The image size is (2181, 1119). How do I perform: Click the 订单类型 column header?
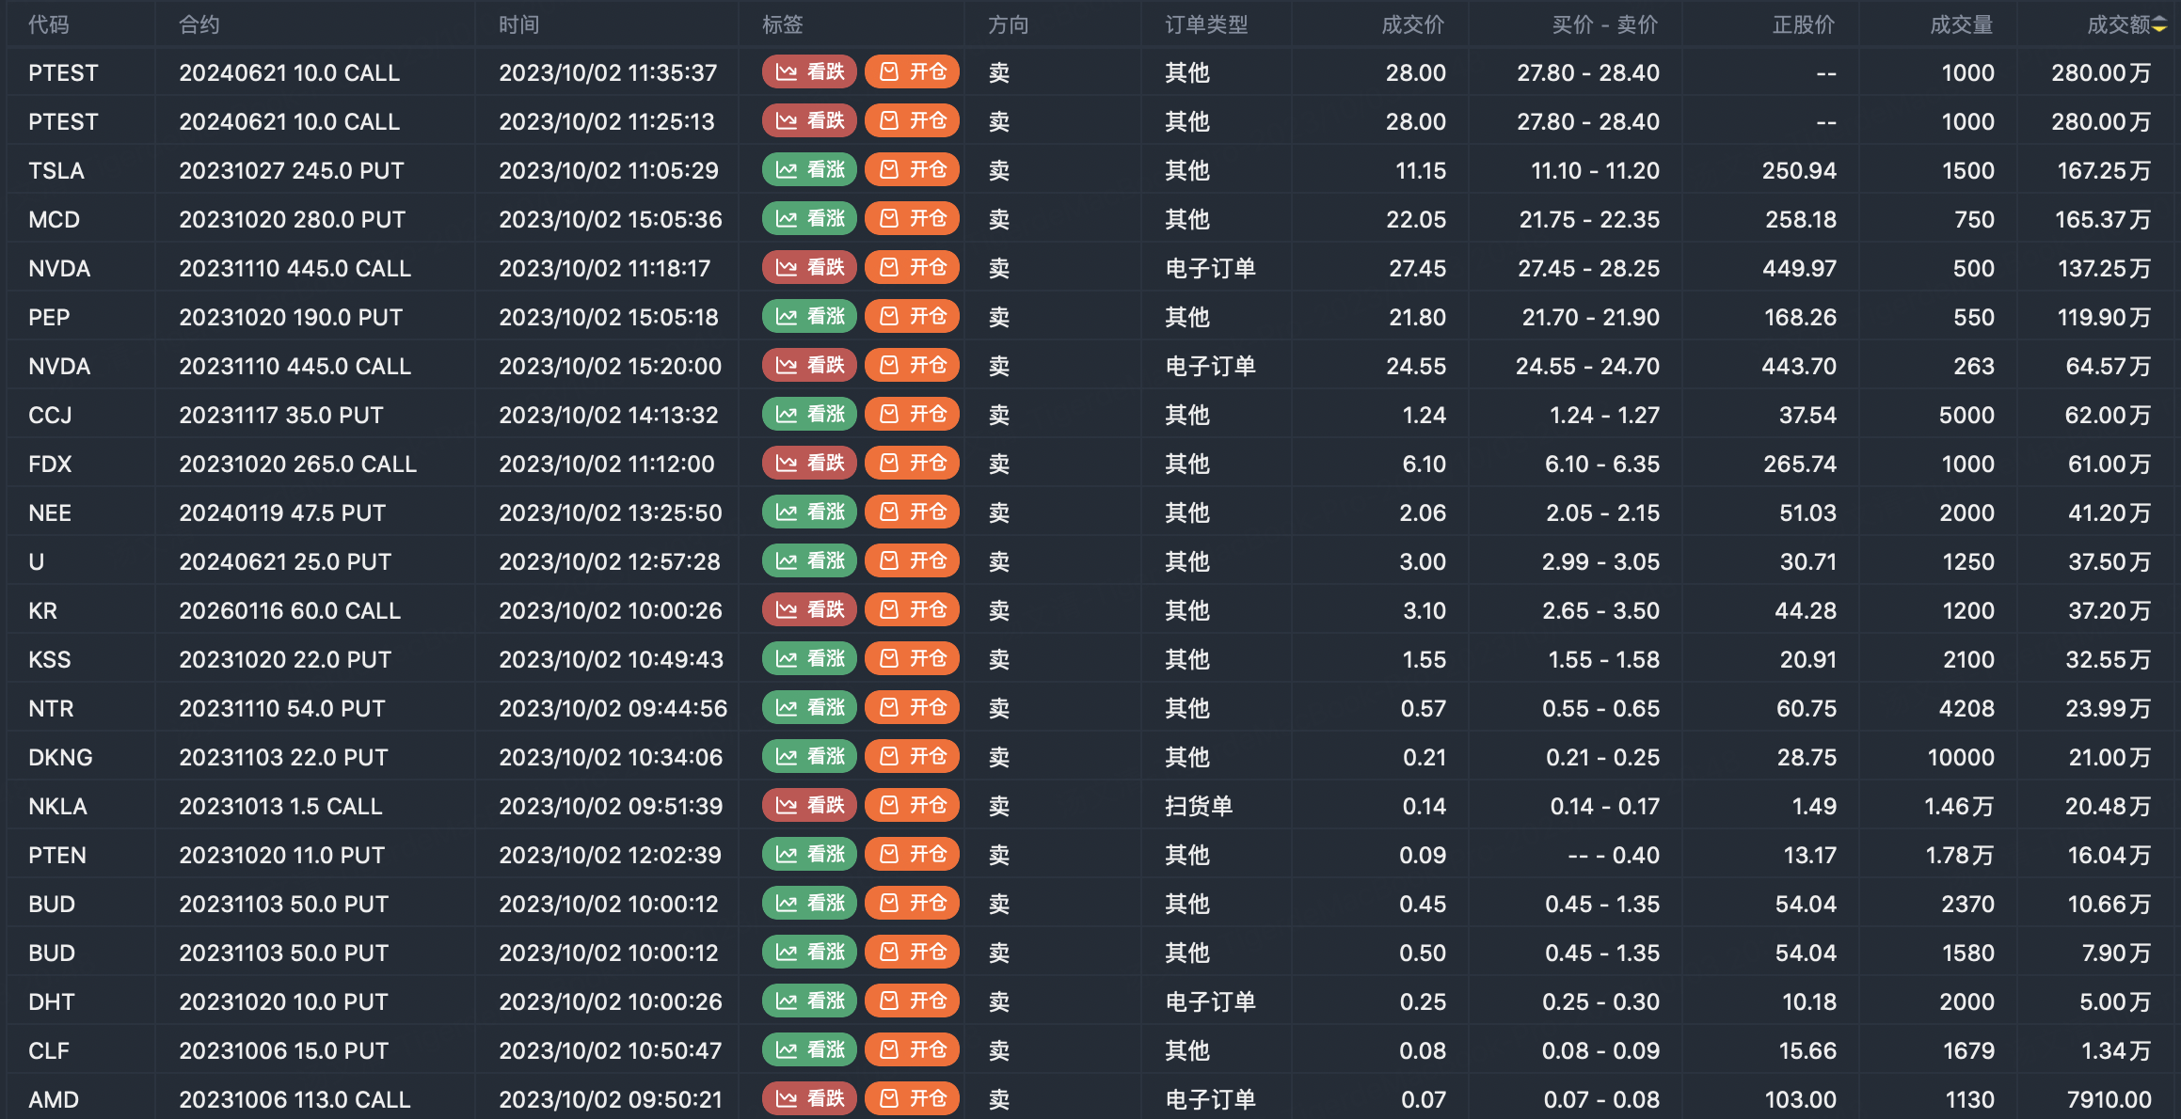point(1206,25)
